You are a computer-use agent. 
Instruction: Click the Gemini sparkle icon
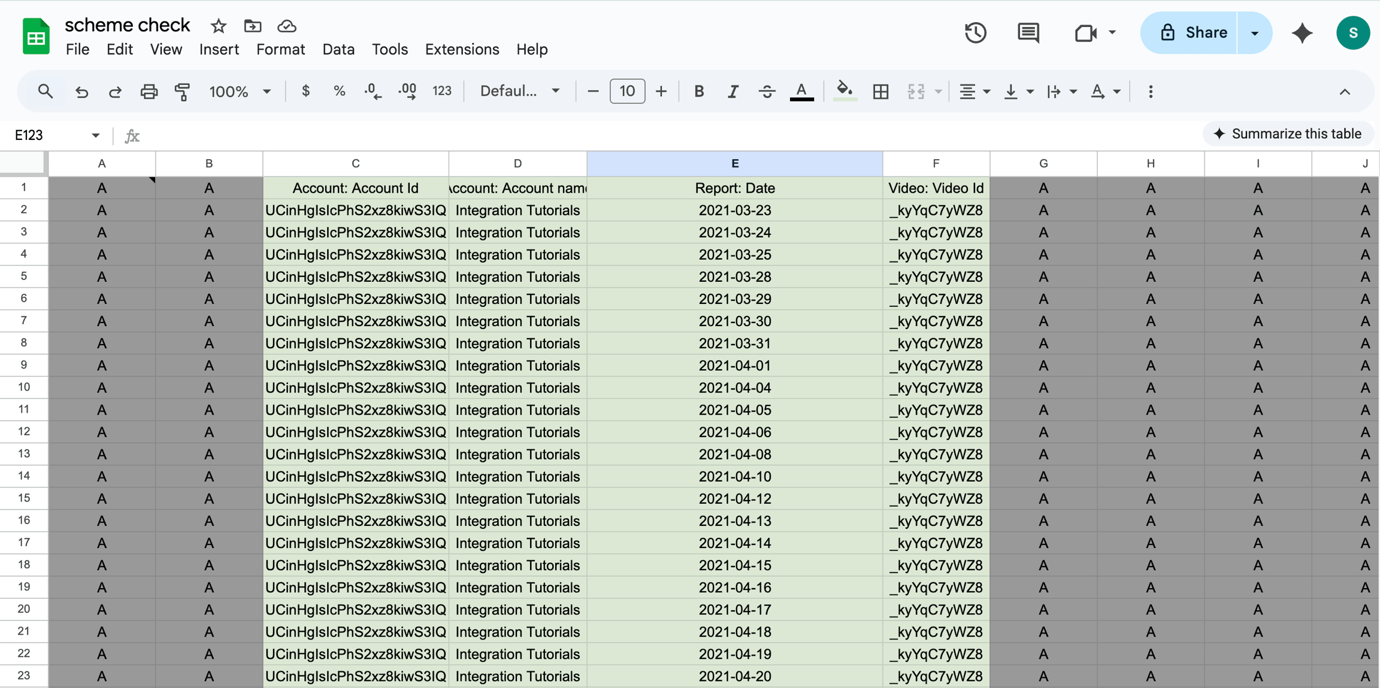1302,33
